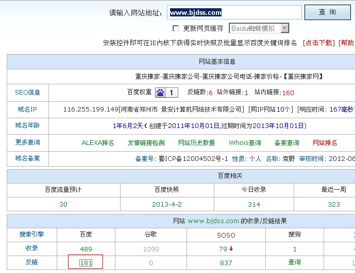Click the 查询 button
This screenshot has width=355, height=273.
coord(327,12)
